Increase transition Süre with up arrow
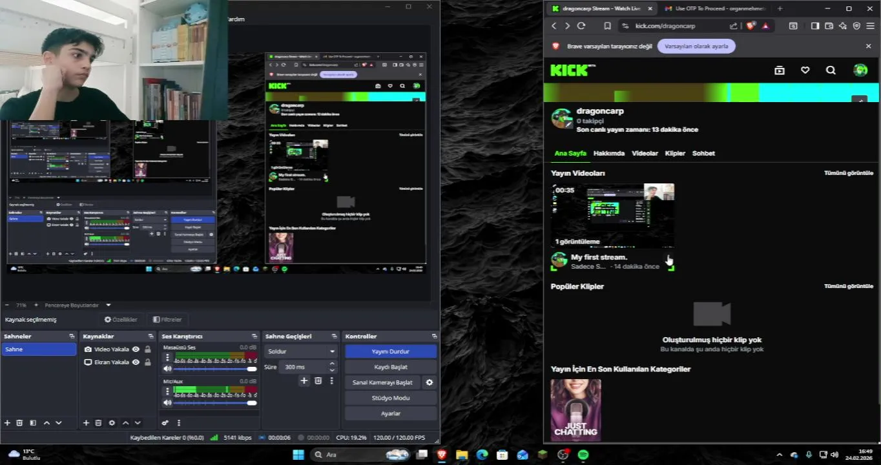 coord(332,364)
